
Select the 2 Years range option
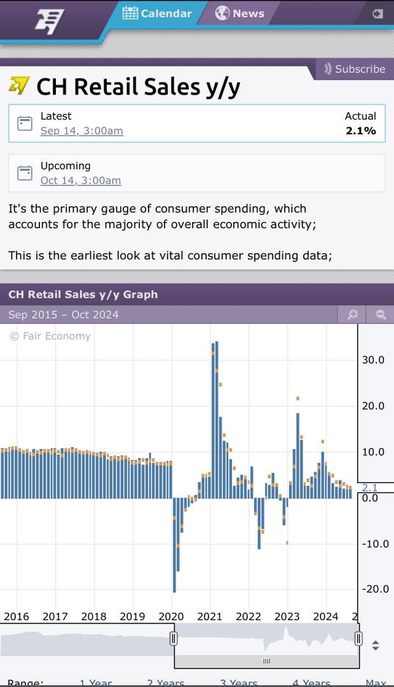166,683
